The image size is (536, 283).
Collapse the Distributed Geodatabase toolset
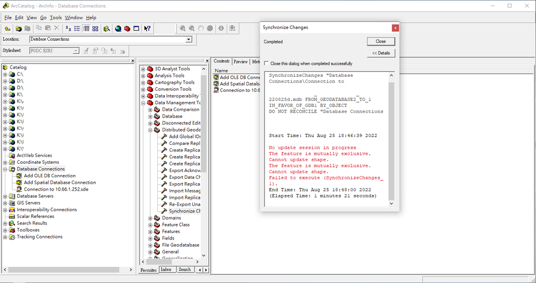(150, 130)
